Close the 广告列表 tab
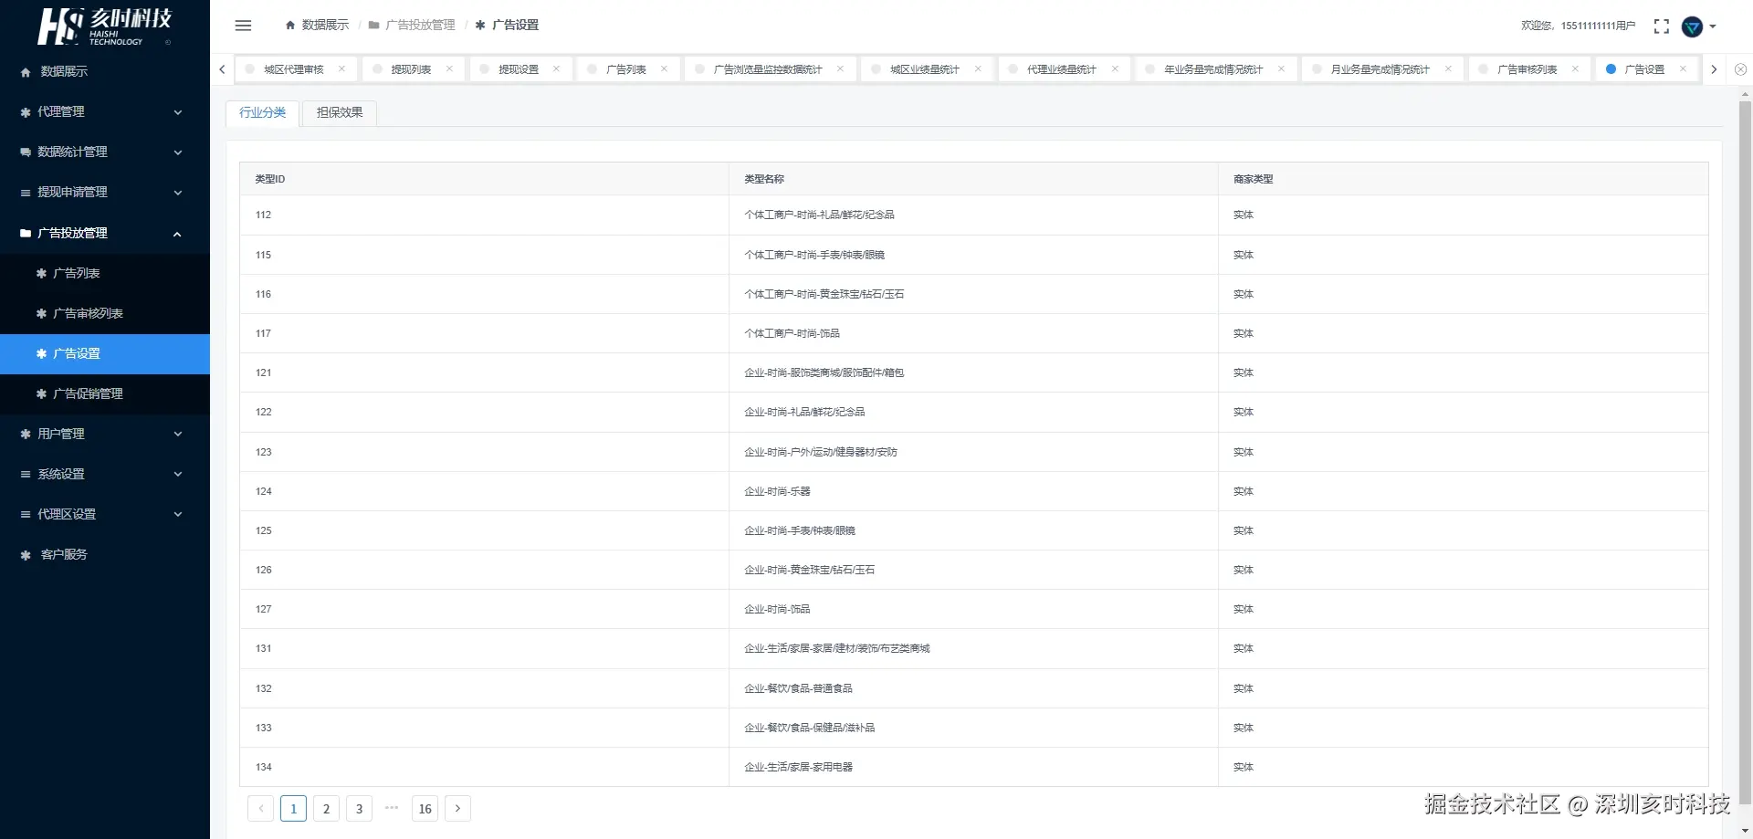The width and height of the screenshot is (1753, 839). 664,69
